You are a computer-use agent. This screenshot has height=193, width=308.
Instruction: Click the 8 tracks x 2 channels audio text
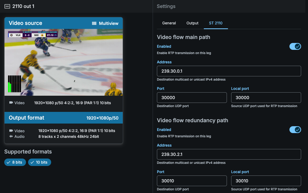(x=69, y=136)
